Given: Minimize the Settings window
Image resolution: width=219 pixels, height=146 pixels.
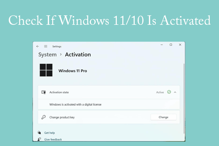Looking at the screenshot, I should 162,45.
